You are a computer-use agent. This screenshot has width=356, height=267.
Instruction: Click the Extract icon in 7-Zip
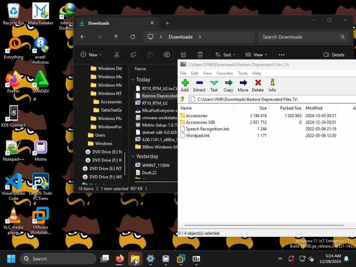click(x=199, y=86)
